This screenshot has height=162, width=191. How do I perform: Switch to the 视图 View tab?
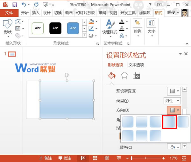pos(113,13)
